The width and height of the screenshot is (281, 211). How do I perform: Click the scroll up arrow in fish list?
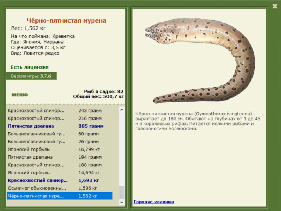(122, 110)
